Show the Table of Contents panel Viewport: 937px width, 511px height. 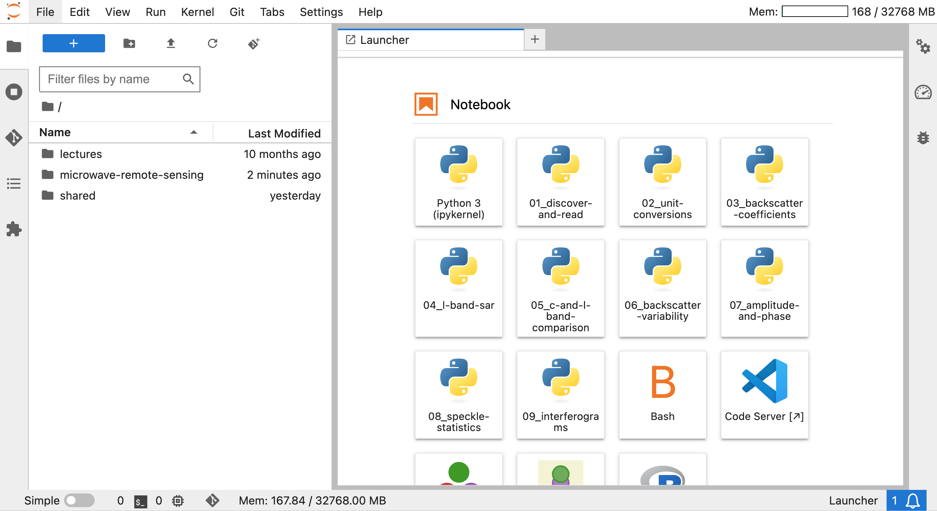pos(14,184)
